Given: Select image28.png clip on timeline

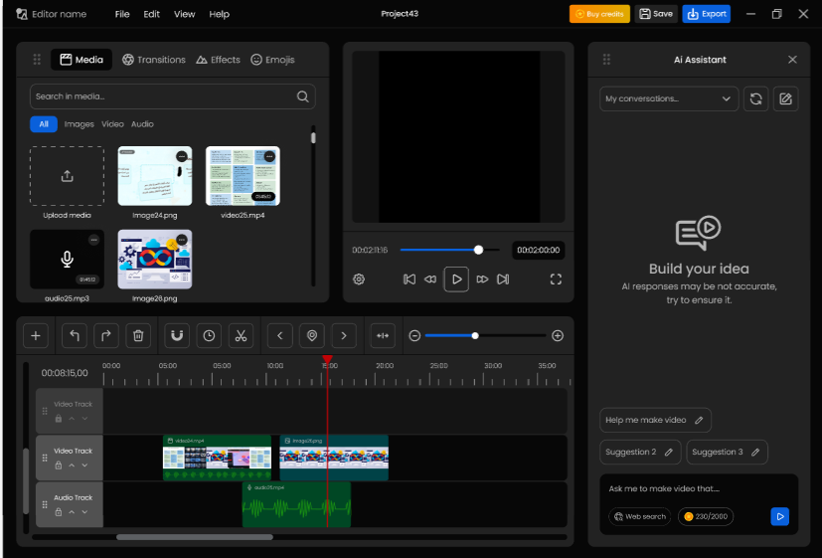Looking at the screenshot, I should [334, 458].
